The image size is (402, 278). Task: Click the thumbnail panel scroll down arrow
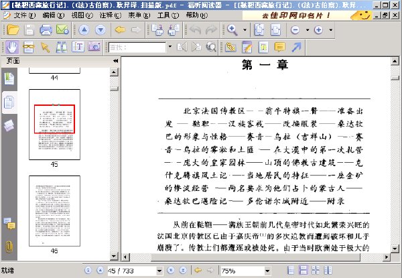(114, 256)
